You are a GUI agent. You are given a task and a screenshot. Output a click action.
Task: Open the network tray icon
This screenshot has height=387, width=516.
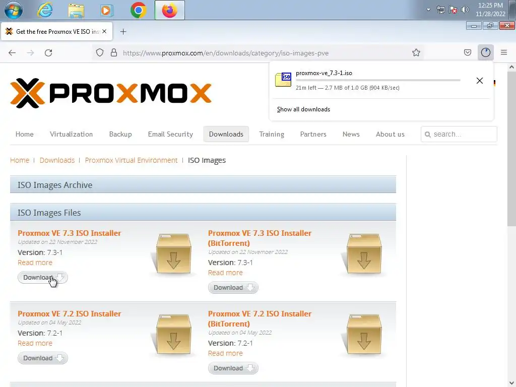[x=440, y=10]
